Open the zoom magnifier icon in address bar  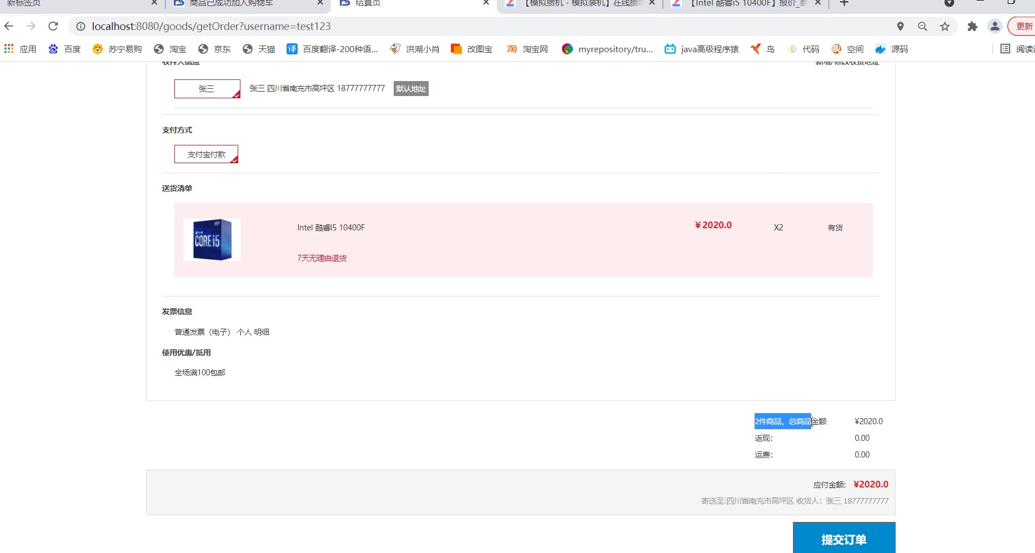click(x=923, y=26)
